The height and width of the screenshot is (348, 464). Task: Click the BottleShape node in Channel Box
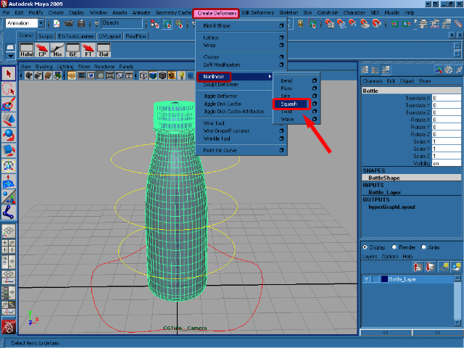coord(384,178)
